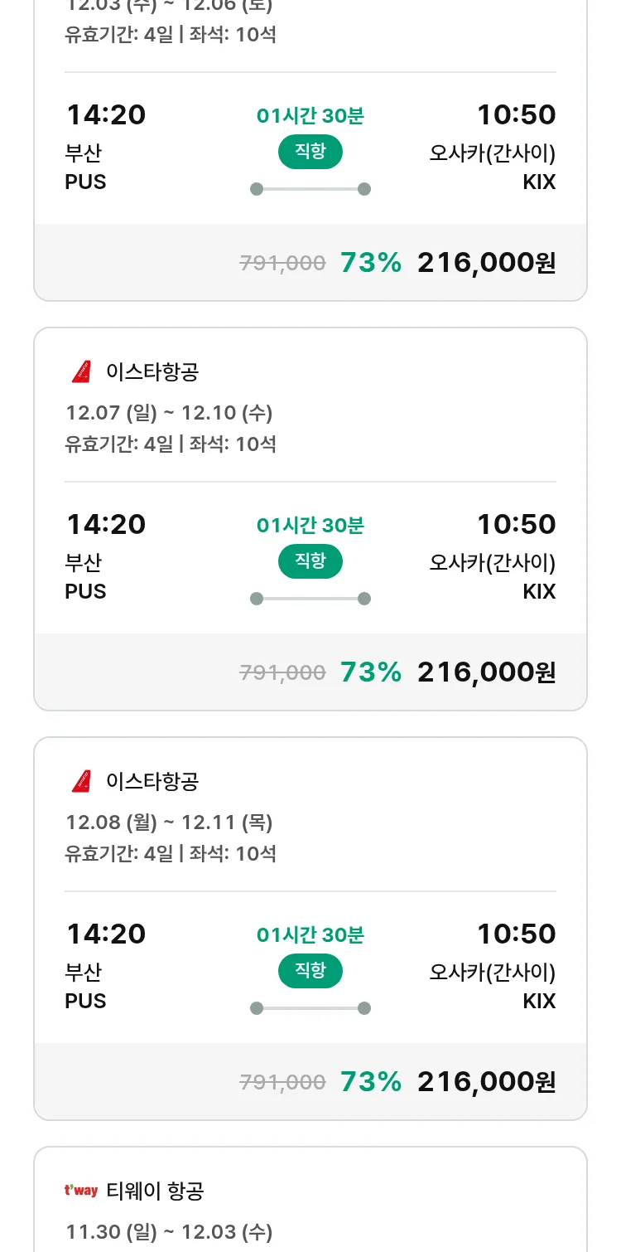This screenshot has width=621, height=1252.
Task: Click crossed-out 791,000 price in 12.08 card
Action: click(x=282, y=1082)
